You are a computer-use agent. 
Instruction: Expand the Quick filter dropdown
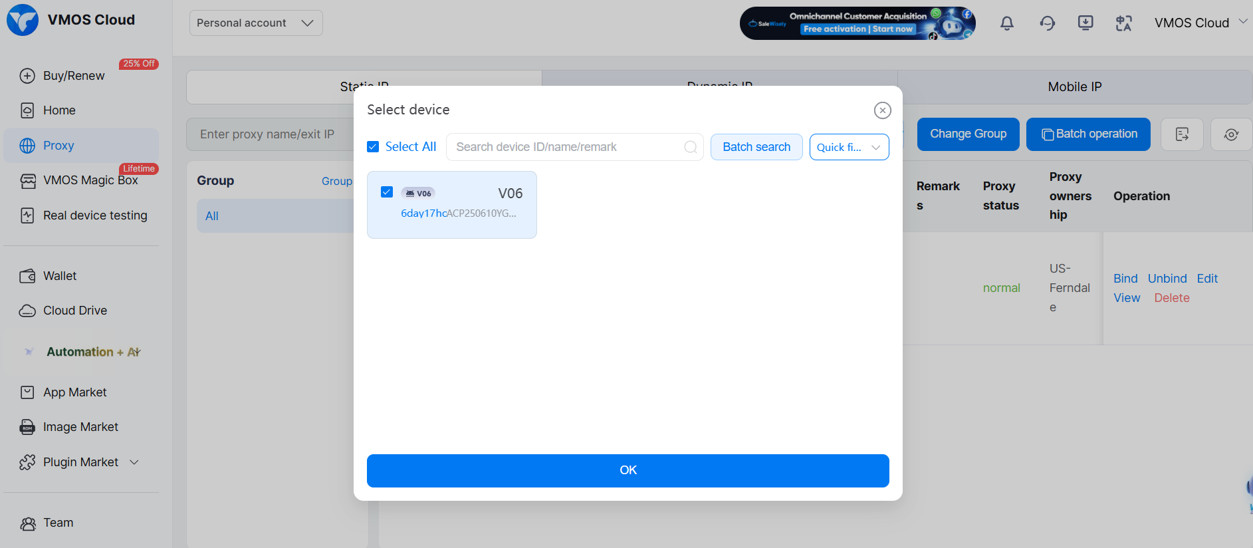(849, 147)
